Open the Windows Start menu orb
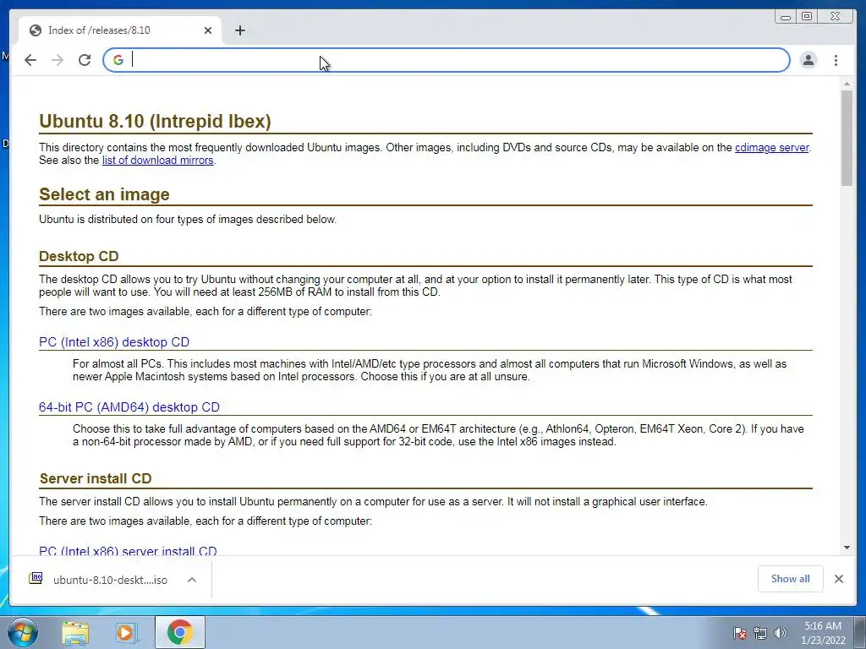The height and width of the screenshot is (649, 866). click(x=22, y=632)
